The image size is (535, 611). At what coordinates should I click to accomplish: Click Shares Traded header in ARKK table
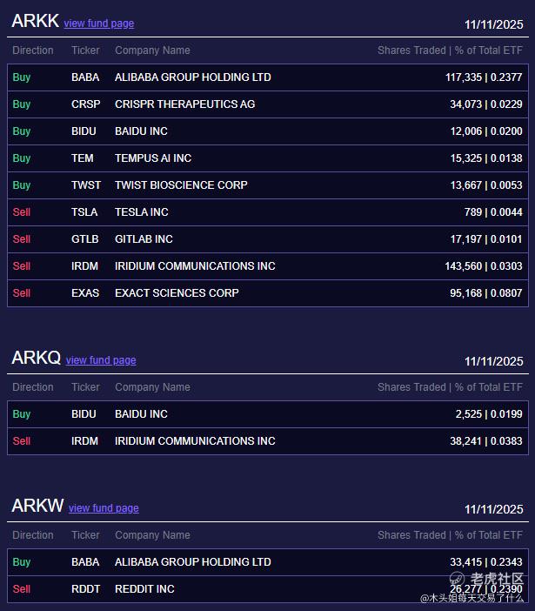[411, 50]
